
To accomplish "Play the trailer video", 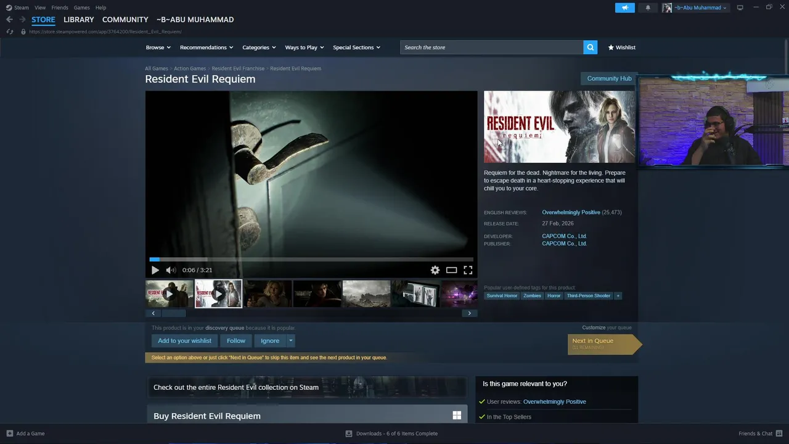I will tap(155, 270).
